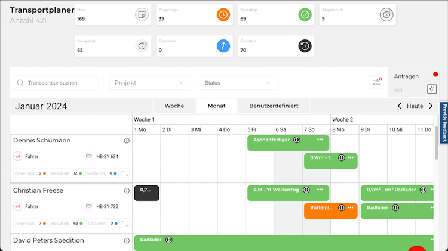The image size is (448, 251).
Task: Open info icon on orange Rüttelpl... bar
Action: pyautogui.click(x=341, y=208)
